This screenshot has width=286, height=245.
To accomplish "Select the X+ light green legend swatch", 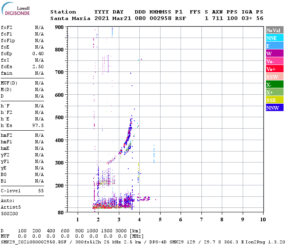I will click(275, 92).
